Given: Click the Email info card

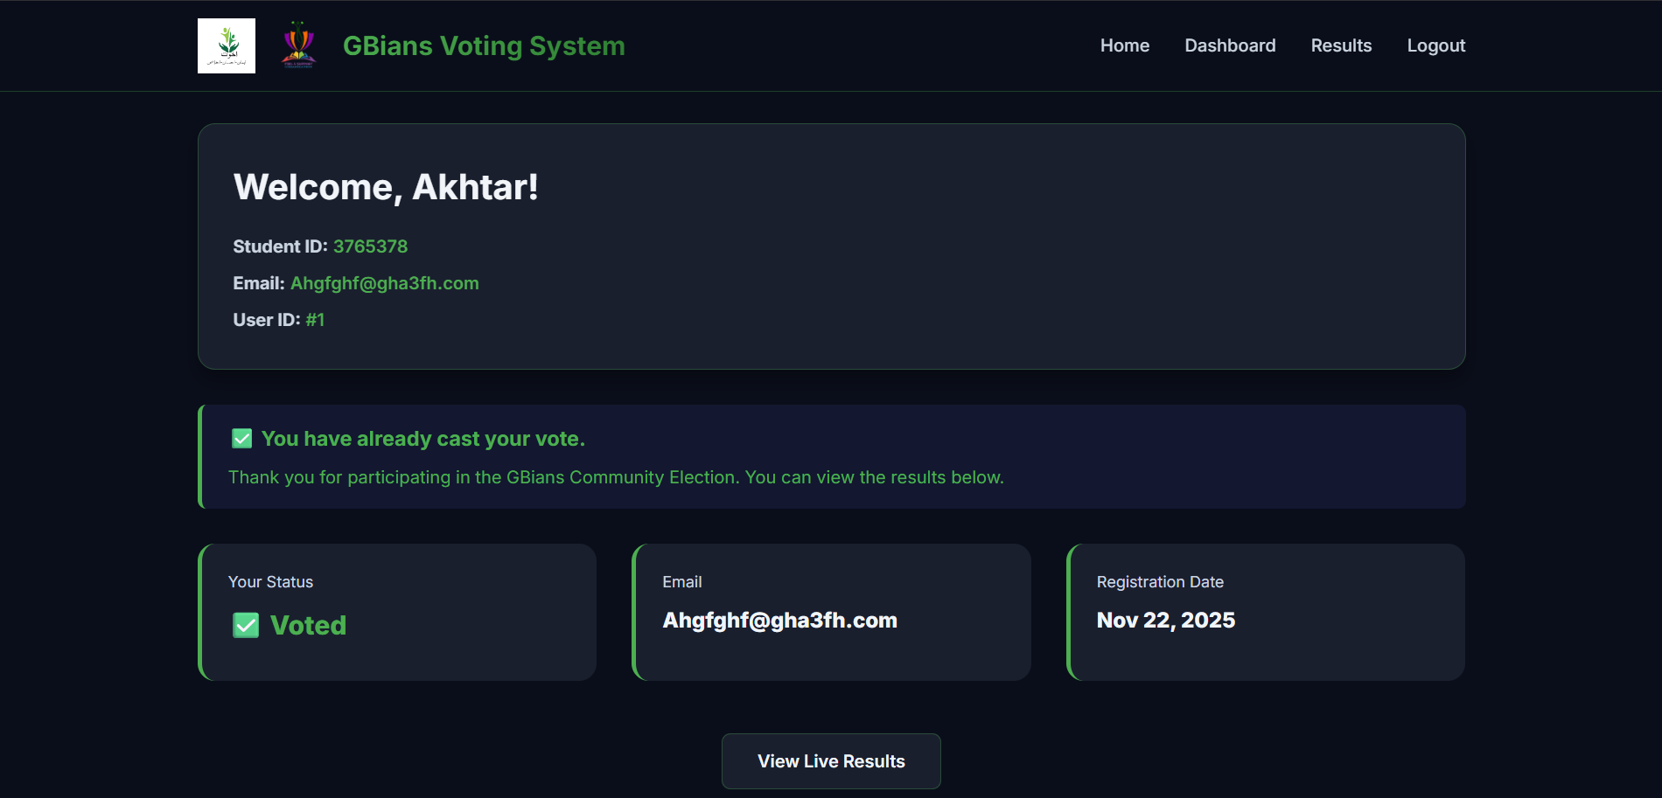Looking at the screenshot, I should pyautogui.click(x=831, y=612).
